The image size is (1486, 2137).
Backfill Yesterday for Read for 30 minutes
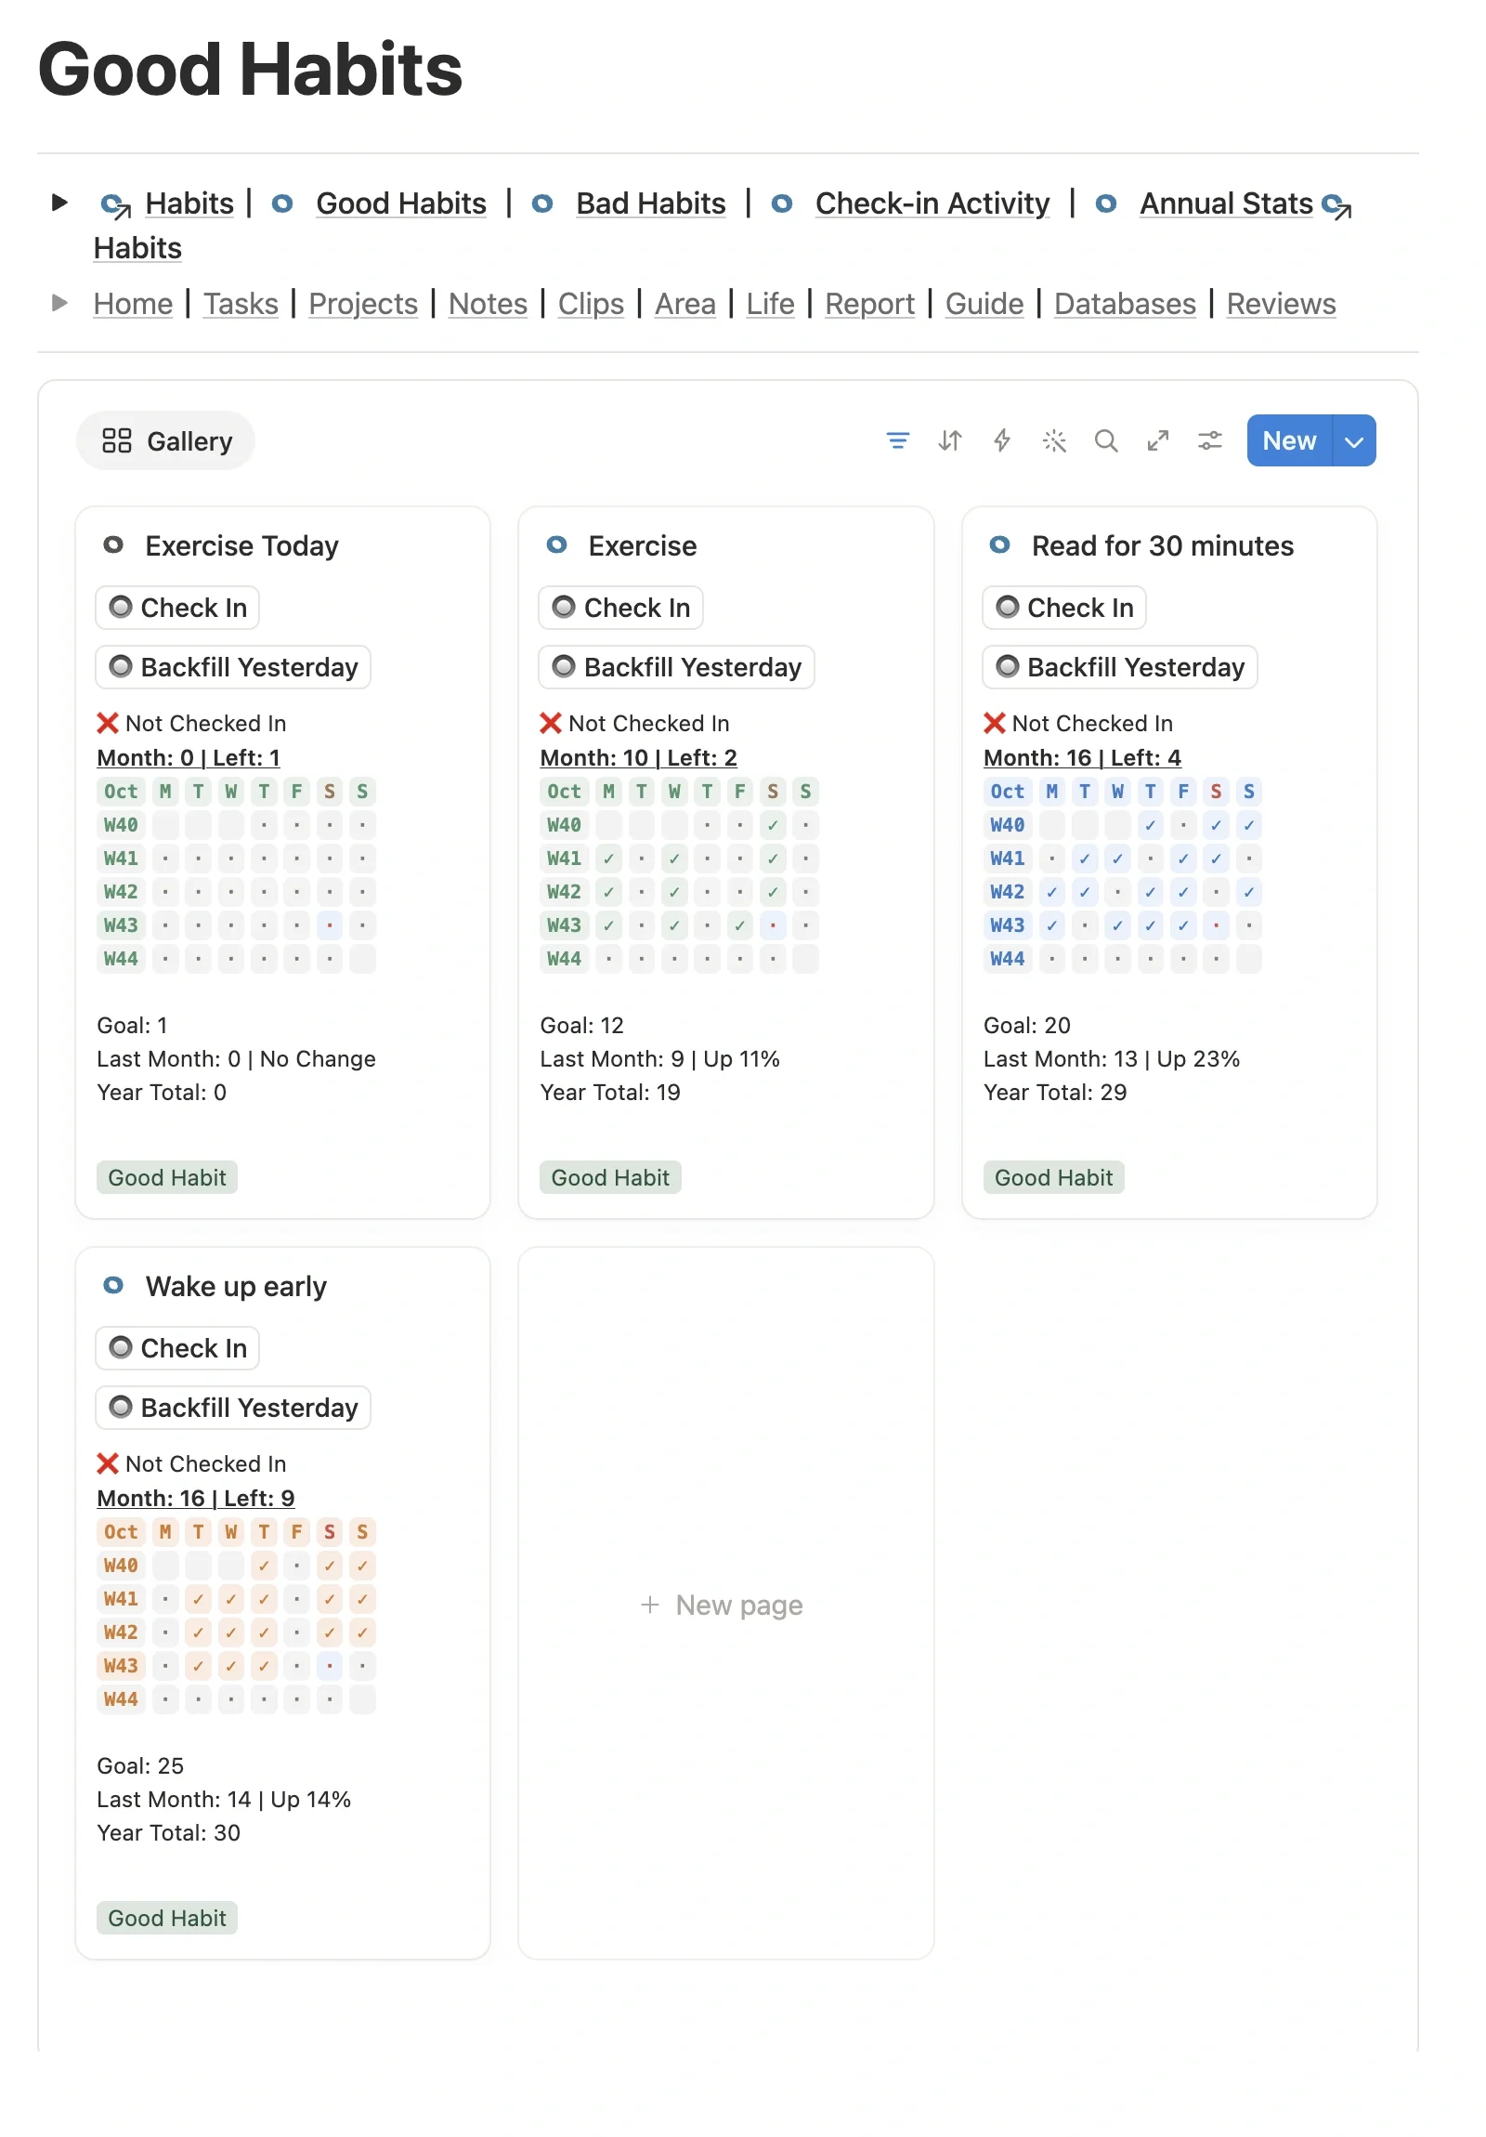tap(1119, 666)
